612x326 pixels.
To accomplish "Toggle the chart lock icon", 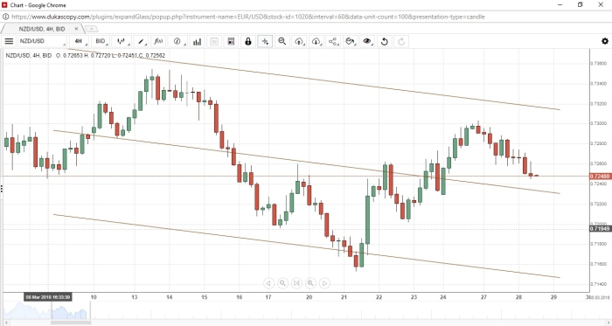I will click(x=248, y=41).
